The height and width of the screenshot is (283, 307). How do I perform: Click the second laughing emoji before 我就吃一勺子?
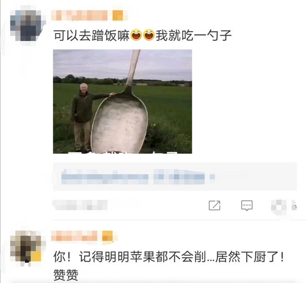(149, 35)
